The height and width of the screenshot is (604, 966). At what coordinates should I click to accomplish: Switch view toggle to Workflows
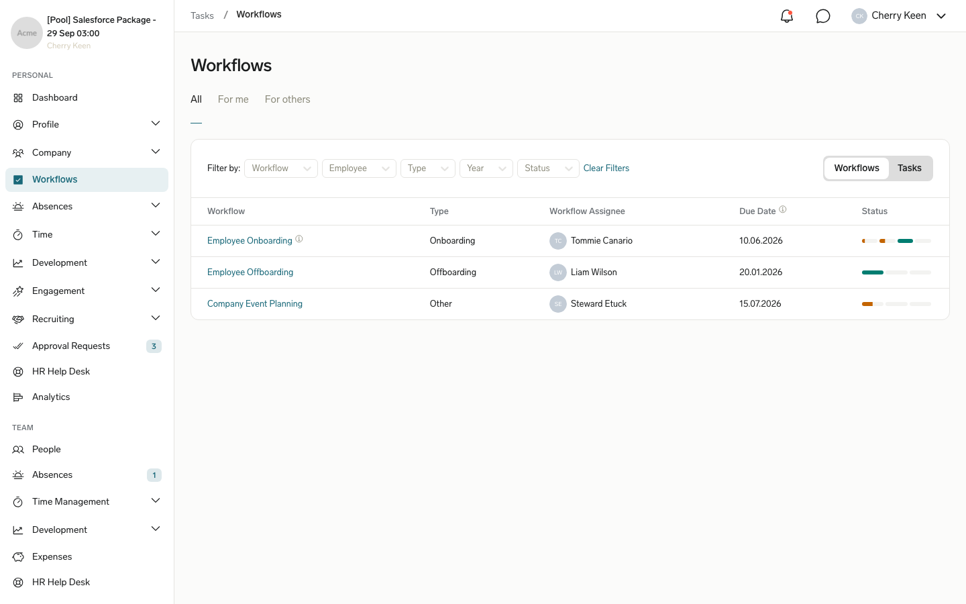pyautogui.click(x=857, y=168)
